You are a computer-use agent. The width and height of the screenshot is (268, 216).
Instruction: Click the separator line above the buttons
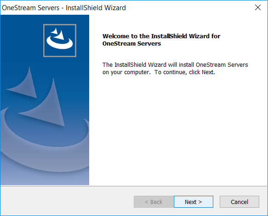pos(134,186)
